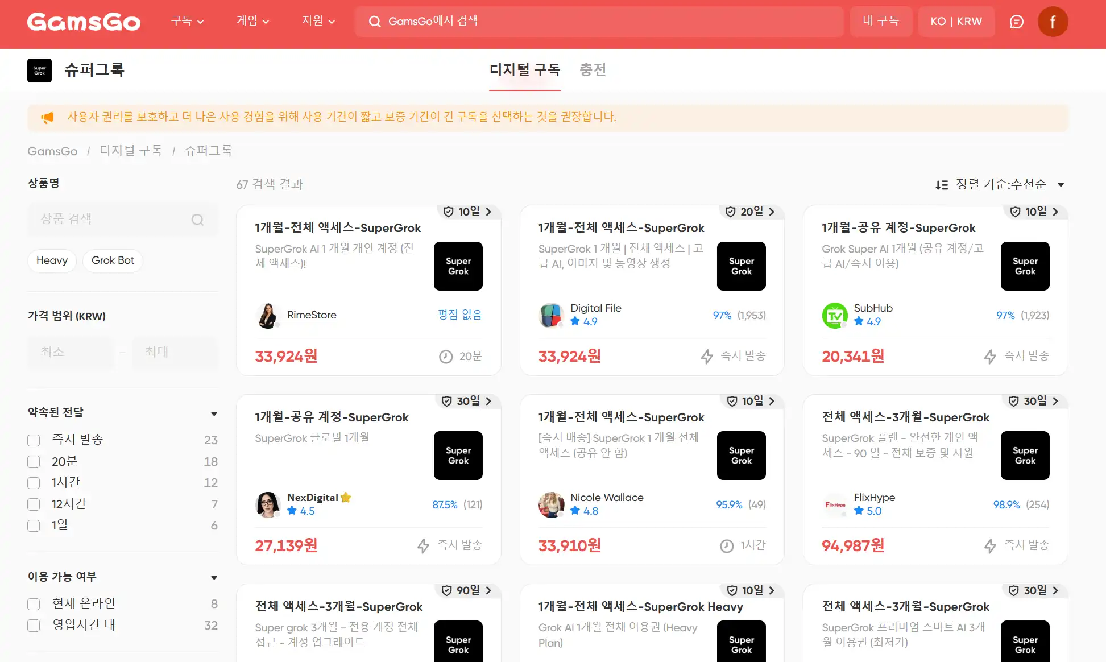Image resolution: width=1106 pixels, height=662 pixels.
Task: Click Digital File seller avatar
Action: (551, 315)
